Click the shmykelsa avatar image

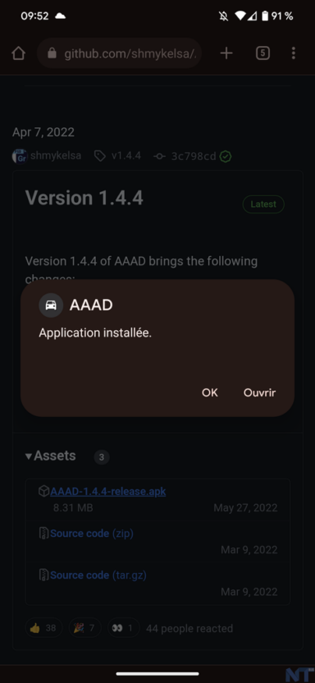pos(20,156)
